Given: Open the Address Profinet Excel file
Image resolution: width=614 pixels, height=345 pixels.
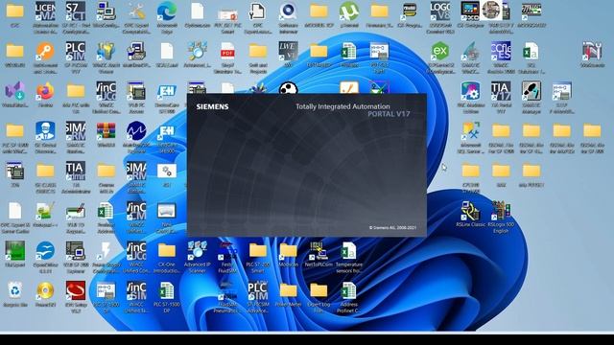Looking at the screenshot, I should tap(349, 291).
